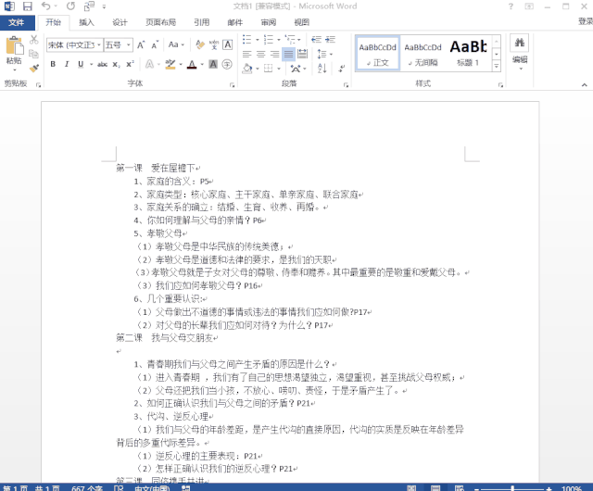Click 登录 sign-in link

[586, 21]
